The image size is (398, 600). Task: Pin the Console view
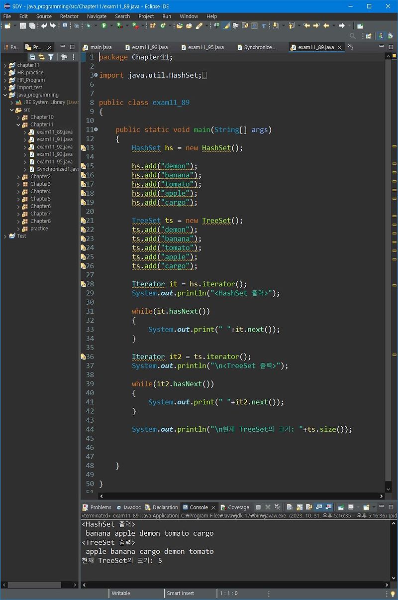[340, 507]
